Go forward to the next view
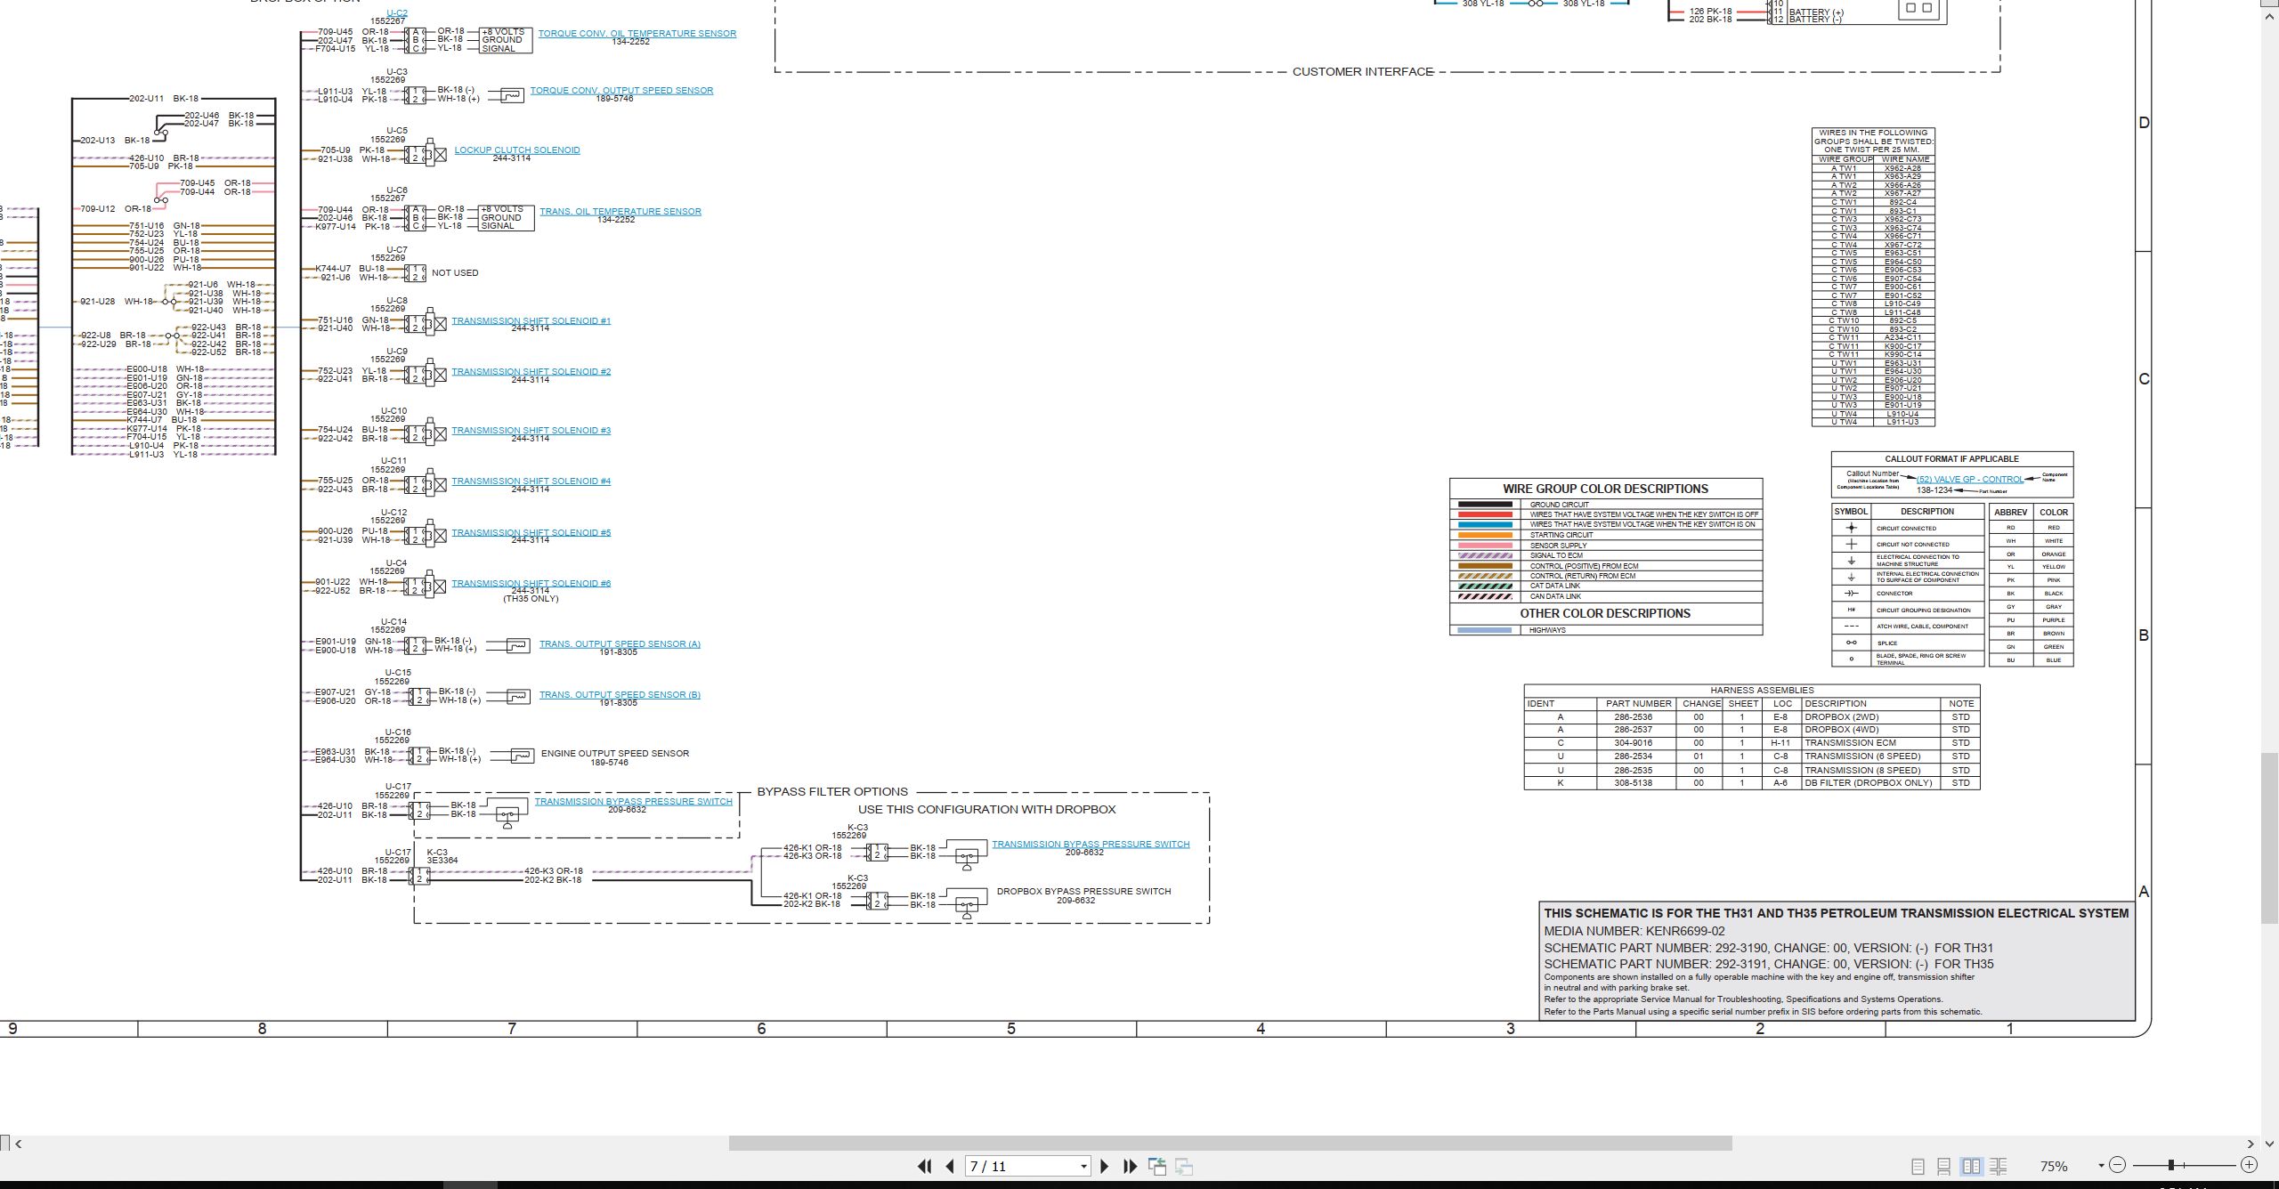The width and height of the screenshot is (2279, 1189). [x=1184, y=1166]
